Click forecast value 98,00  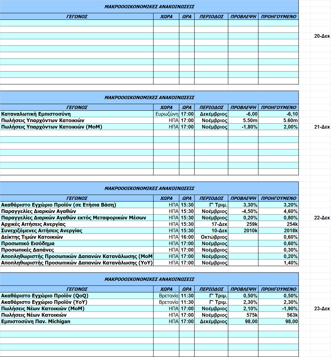tap(243, 321)
